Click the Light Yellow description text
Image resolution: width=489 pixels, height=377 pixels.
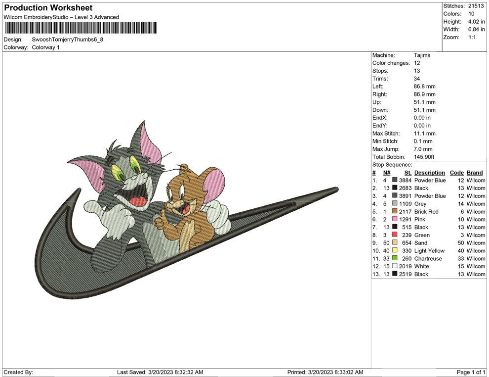pos(429,250)
